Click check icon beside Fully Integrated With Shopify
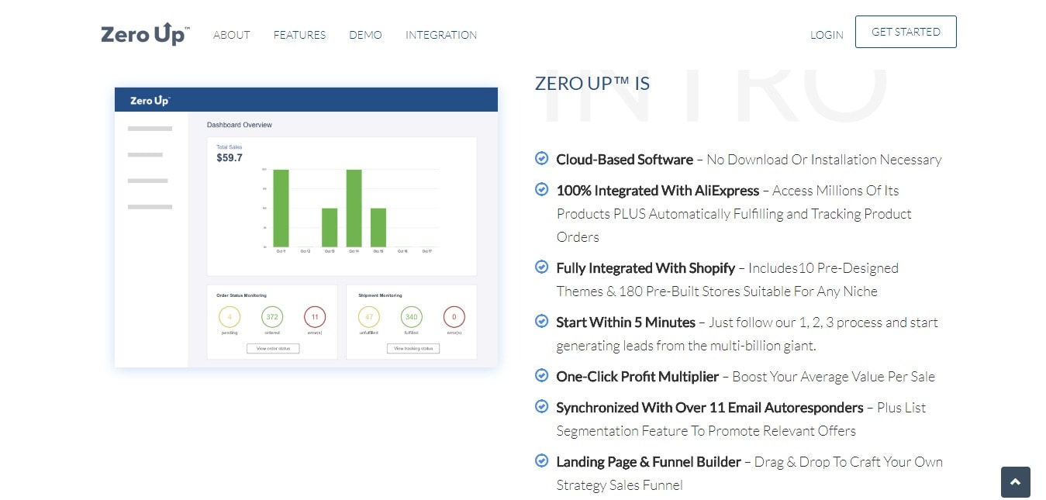This screenshot has height=500, width=1046. [542, 267]
